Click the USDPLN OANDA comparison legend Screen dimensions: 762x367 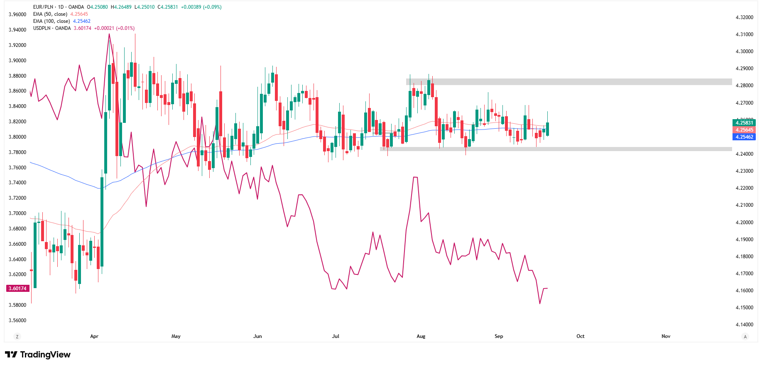pos(52,28)
